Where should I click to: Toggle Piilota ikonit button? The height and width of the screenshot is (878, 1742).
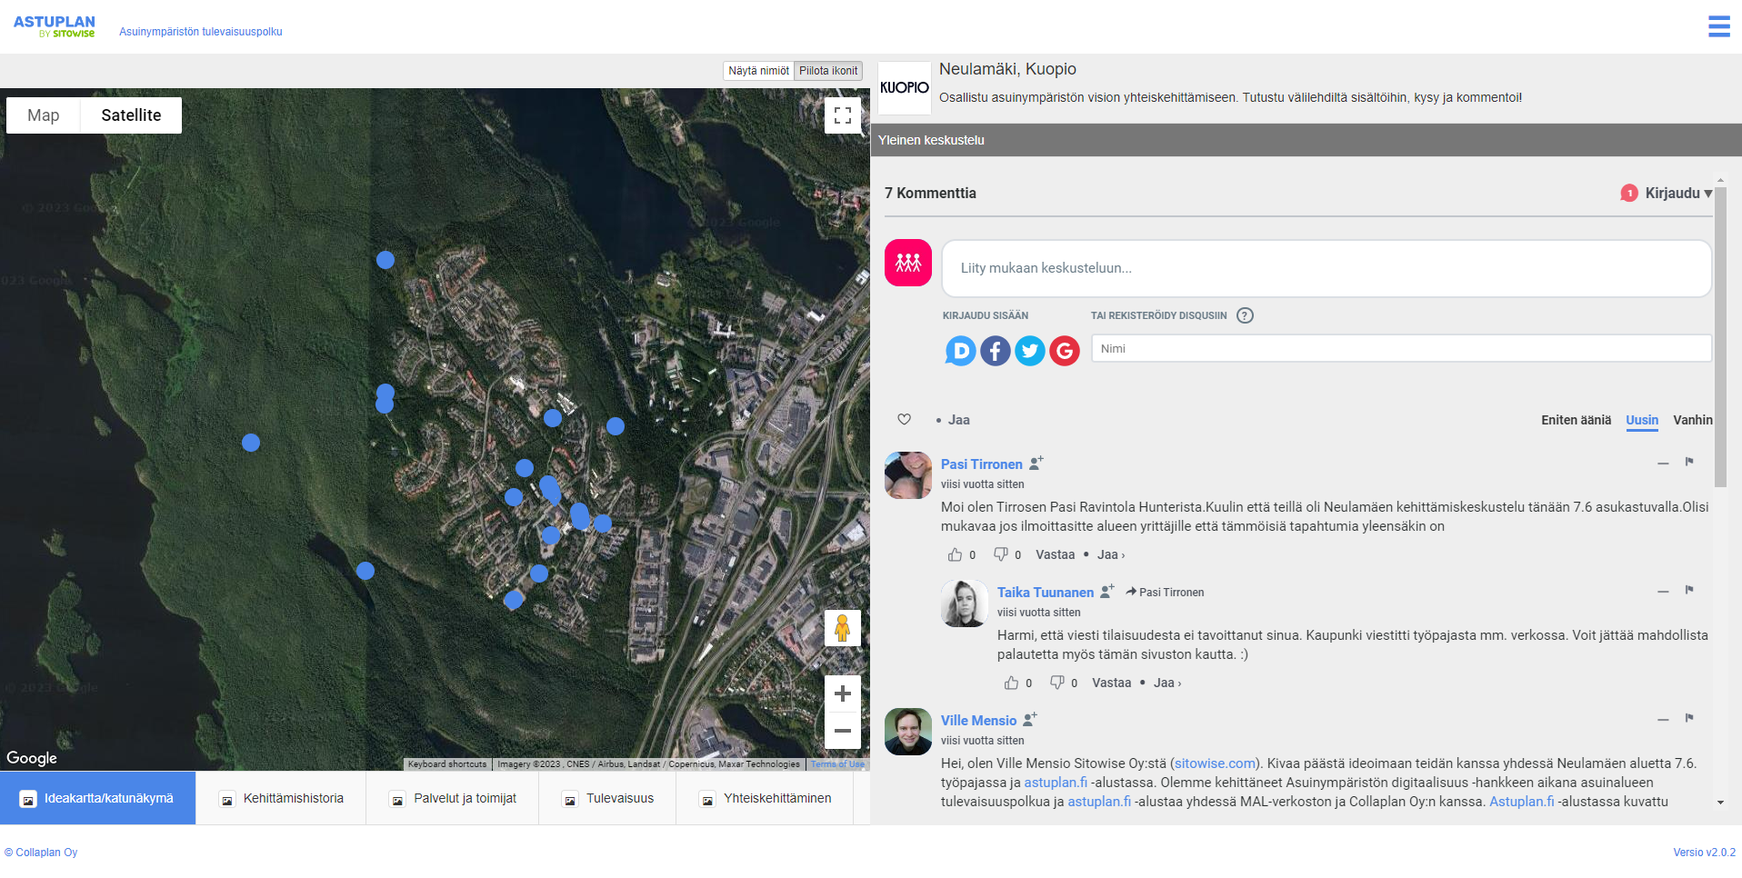click(x=828, y=71)
